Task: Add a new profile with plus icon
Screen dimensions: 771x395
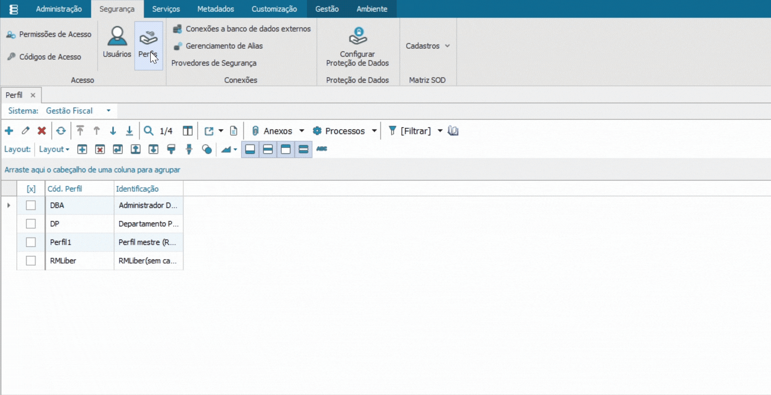Action: [9, 131]
